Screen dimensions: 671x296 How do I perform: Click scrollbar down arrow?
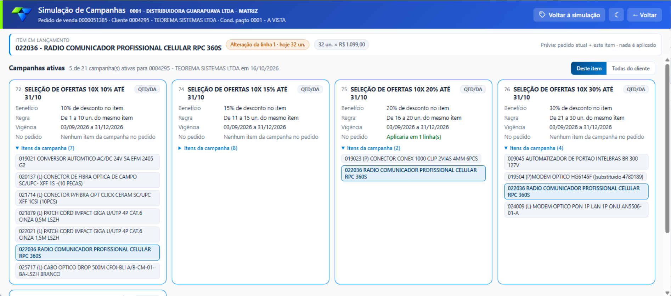[667, 293]
